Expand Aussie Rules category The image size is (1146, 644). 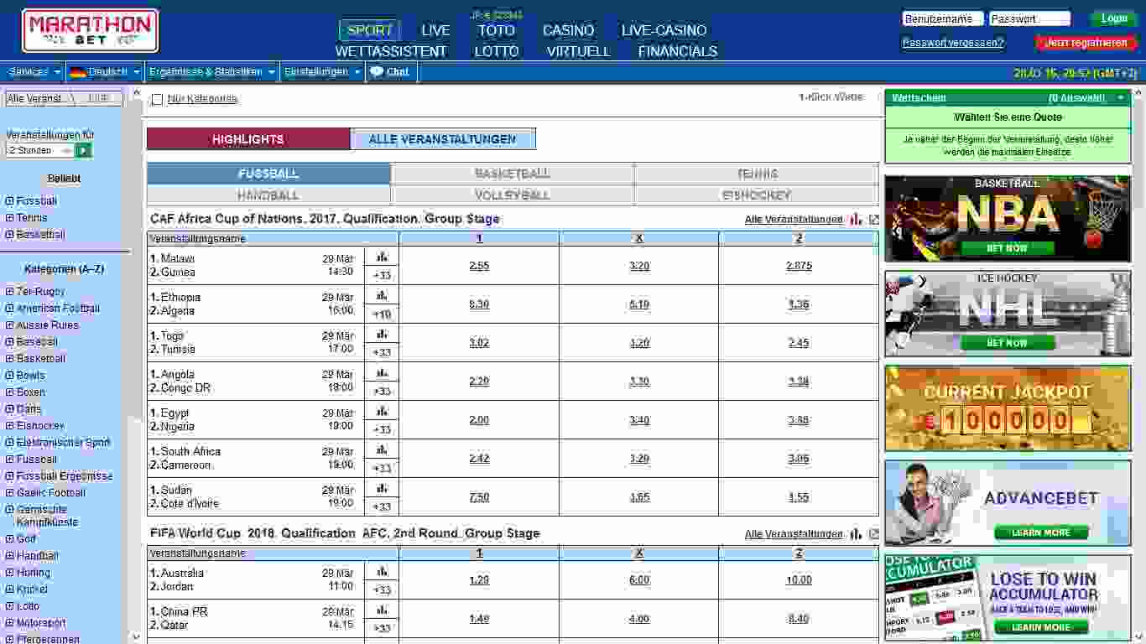10,325
